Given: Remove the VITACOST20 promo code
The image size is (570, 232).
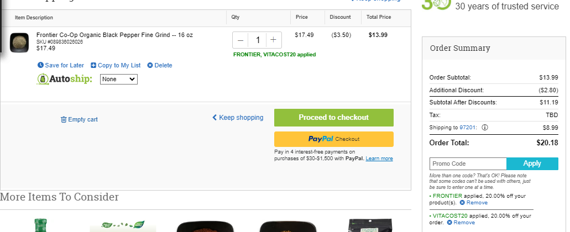Looking at the screenshot, I should tap(461, 223).
